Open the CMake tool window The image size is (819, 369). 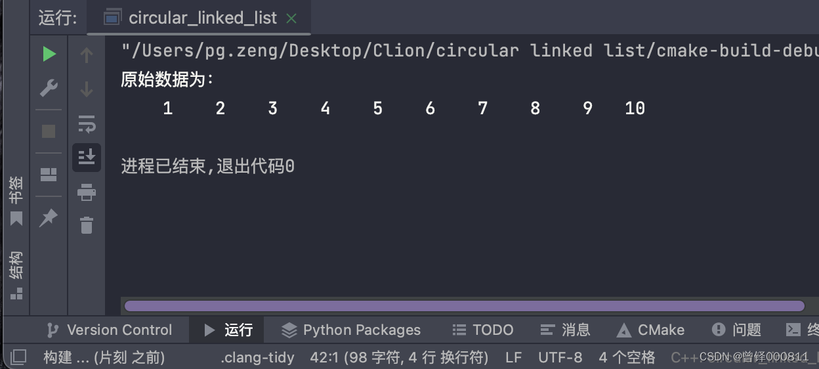pyautogui.click(x=651, y=330)
